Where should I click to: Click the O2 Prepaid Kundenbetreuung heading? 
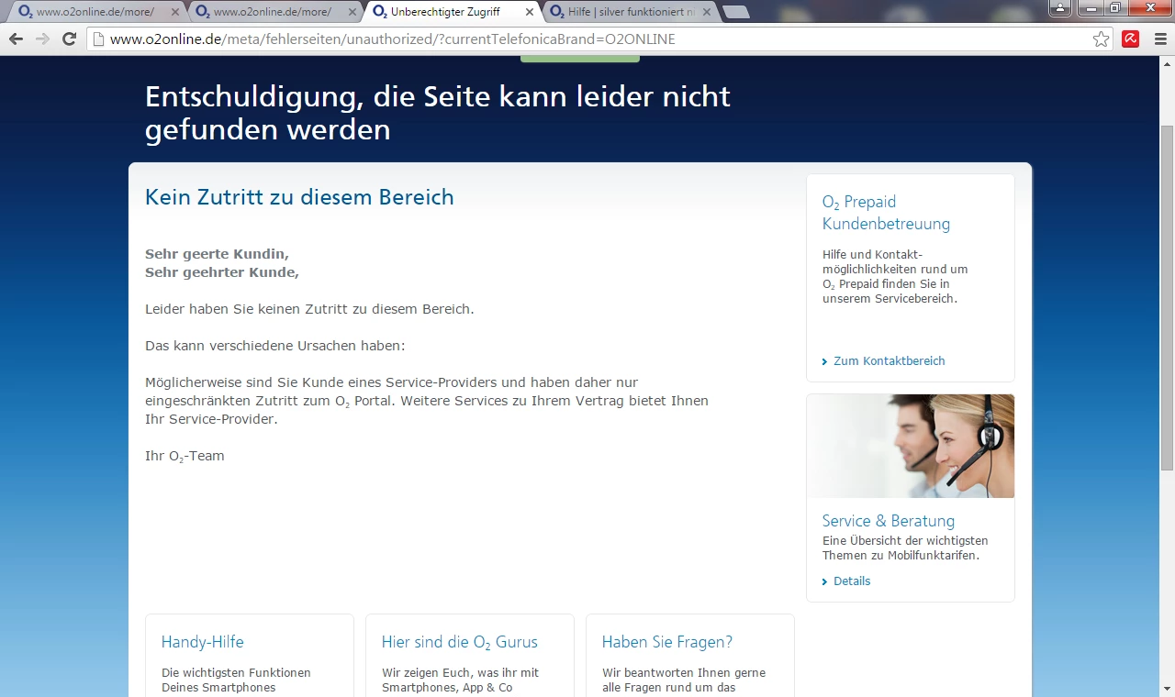click(887, 213)
